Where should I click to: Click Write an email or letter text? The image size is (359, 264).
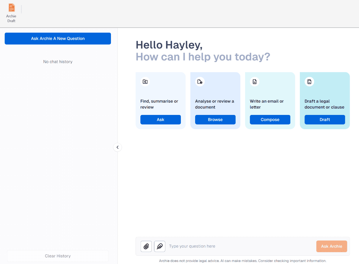coord(267,104)
